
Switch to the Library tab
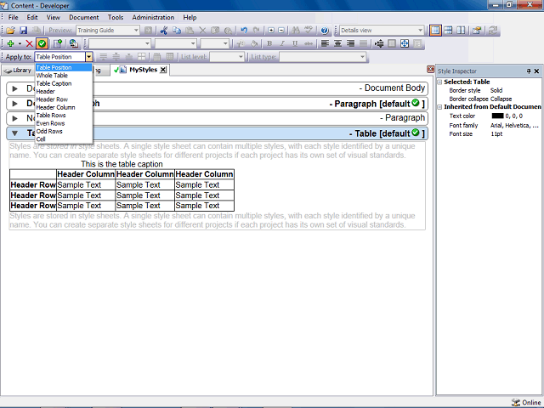click(x=18, y=71)
